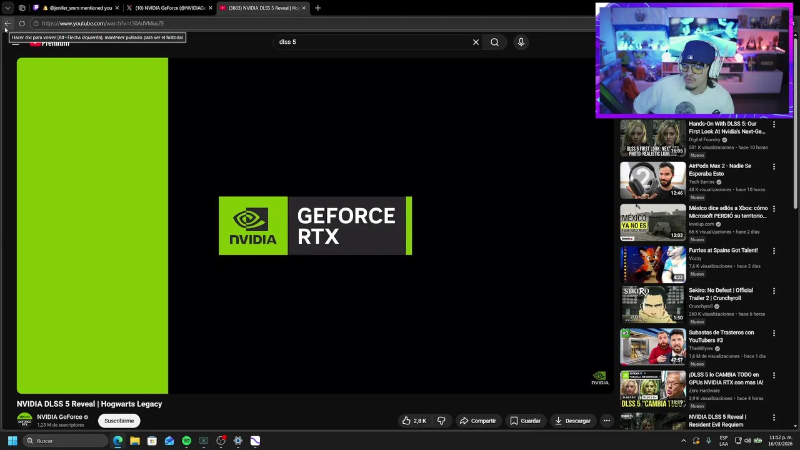This screenshot has width=800, height=450.
Task: Open Digital Foundry channel name
Action: [x=704, y=139]
